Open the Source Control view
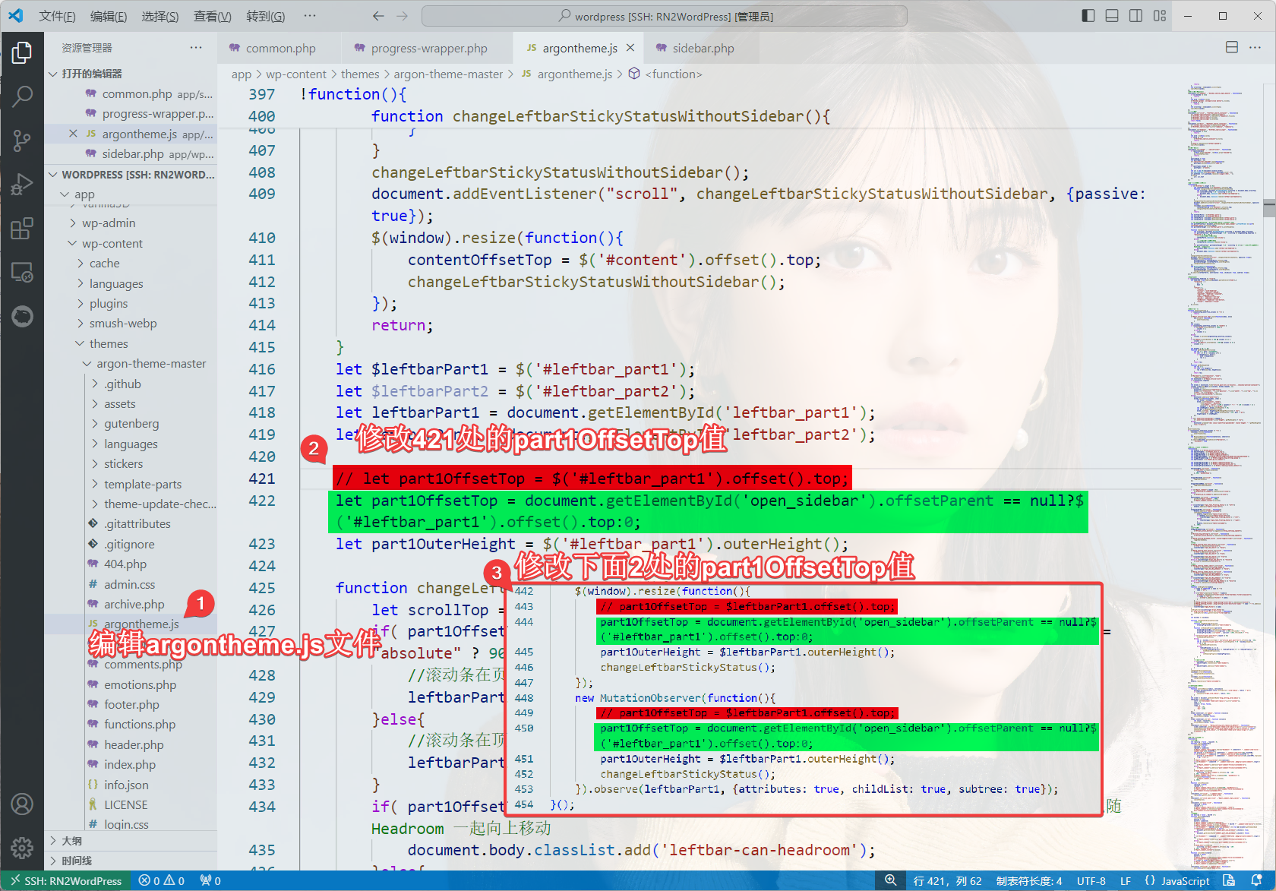Viewport: 1276px width, 891px height. coord(22,141)
